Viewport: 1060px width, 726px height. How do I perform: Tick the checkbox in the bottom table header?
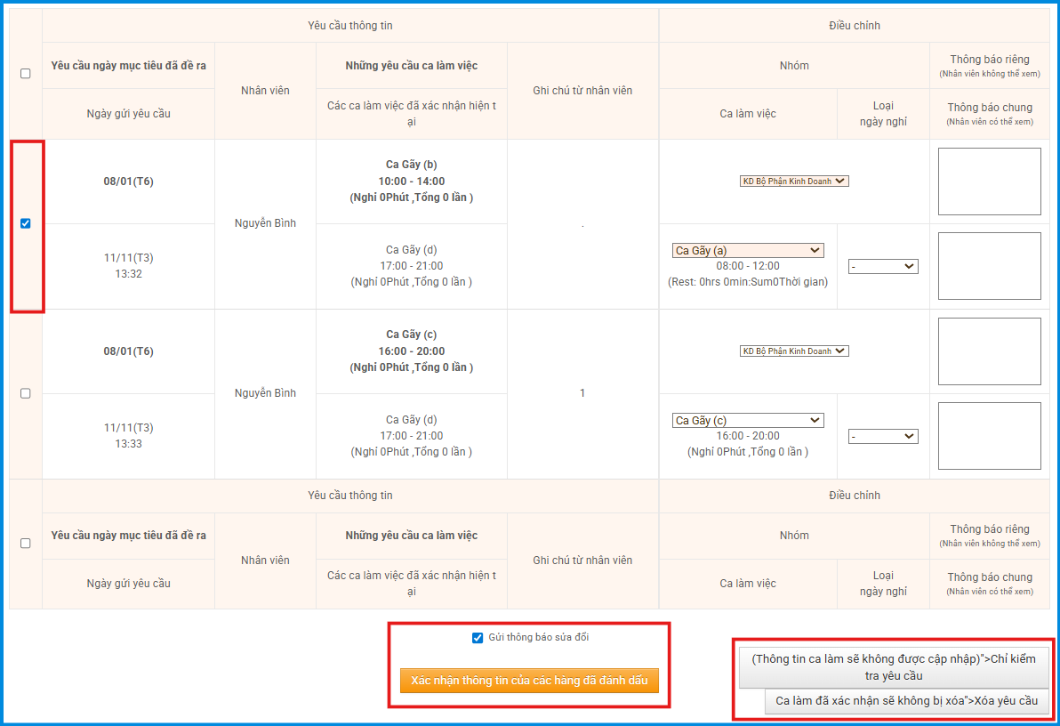click(x=25, y=544)
